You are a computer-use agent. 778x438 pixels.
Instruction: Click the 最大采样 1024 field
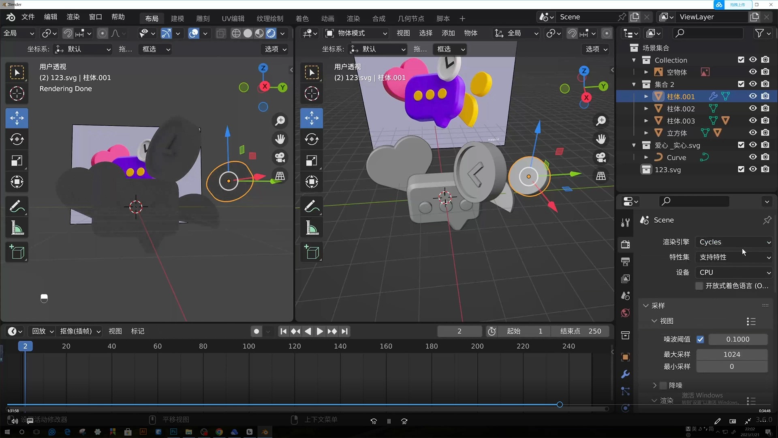(x=731, y=354)
